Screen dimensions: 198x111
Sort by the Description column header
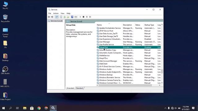[127, 25]
